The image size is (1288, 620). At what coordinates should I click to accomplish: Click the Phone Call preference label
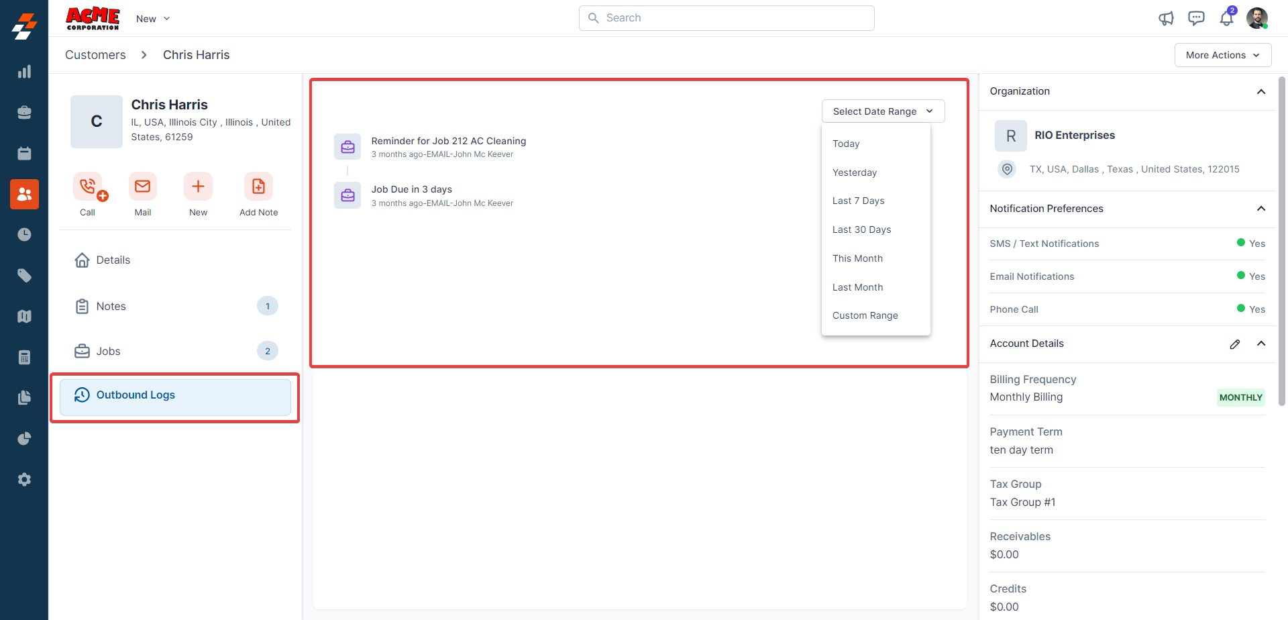[1014, 309]
